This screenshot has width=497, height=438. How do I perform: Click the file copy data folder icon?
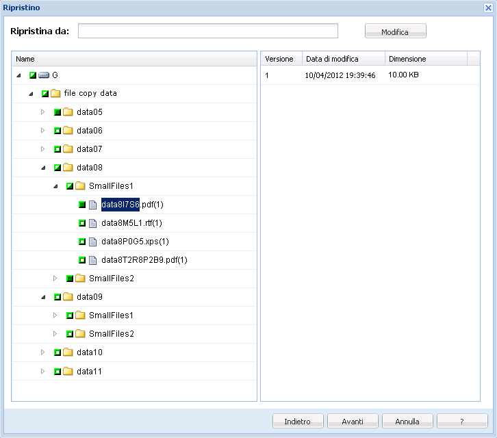56,93
